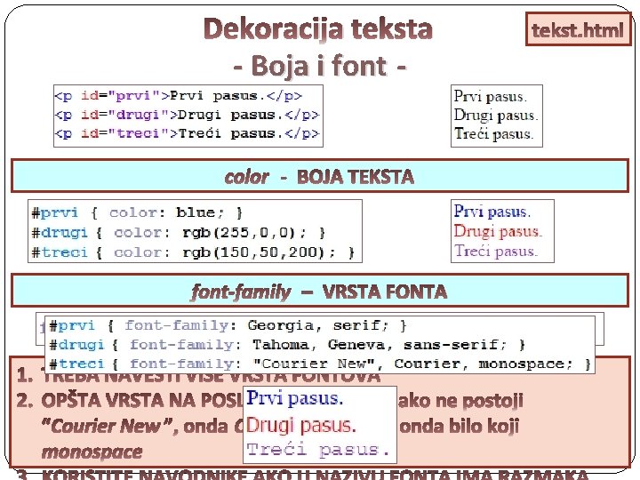Click large red Tahoma "Drugi pasus." in bottom output
This screenshot has width=640, height=480.
pyautogui.click(x=301, y=425)
